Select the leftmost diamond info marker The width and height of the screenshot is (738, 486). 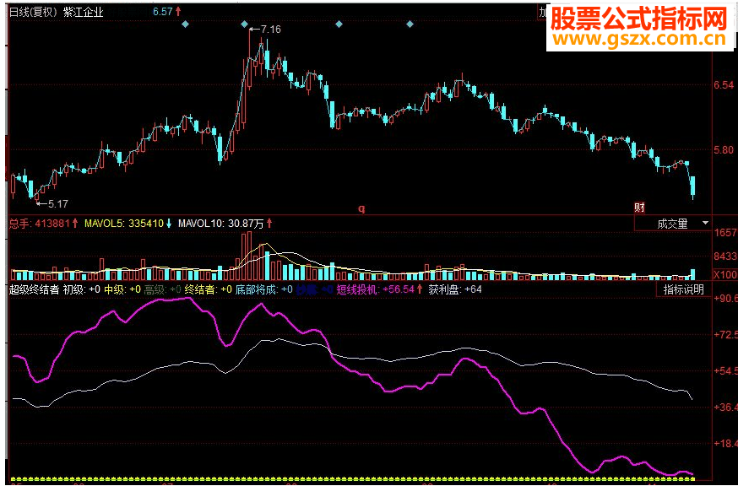(186, 24)
